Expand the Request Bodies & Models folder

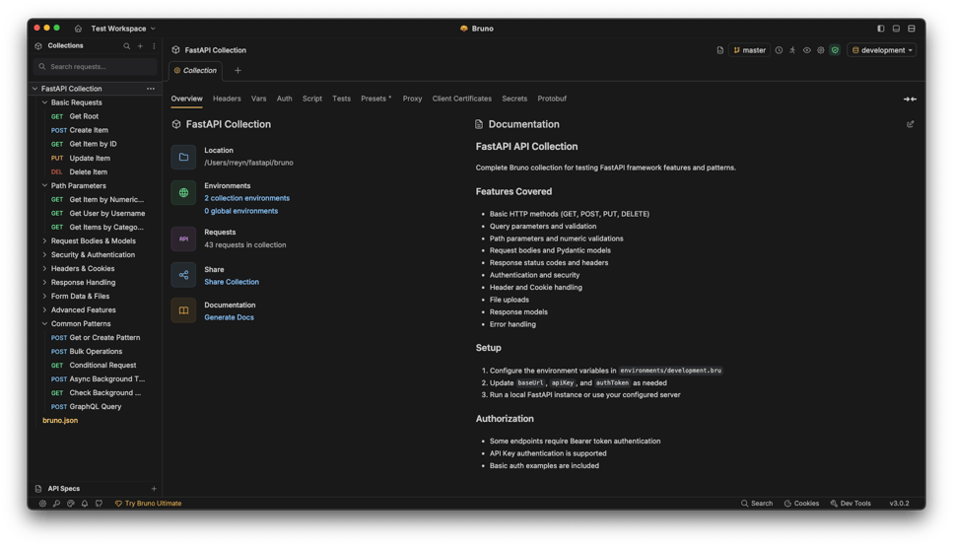click(44, 241)
